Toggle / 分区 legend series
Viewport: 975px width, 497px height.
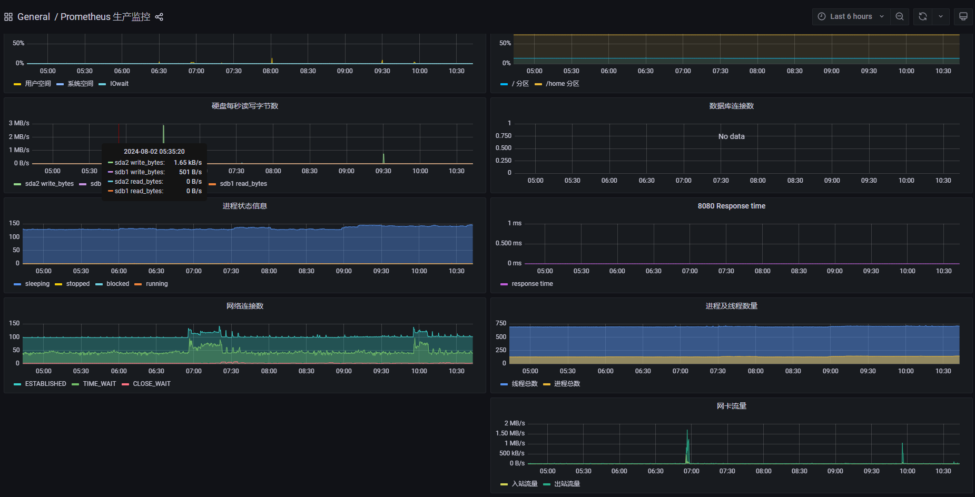(520, 84)
